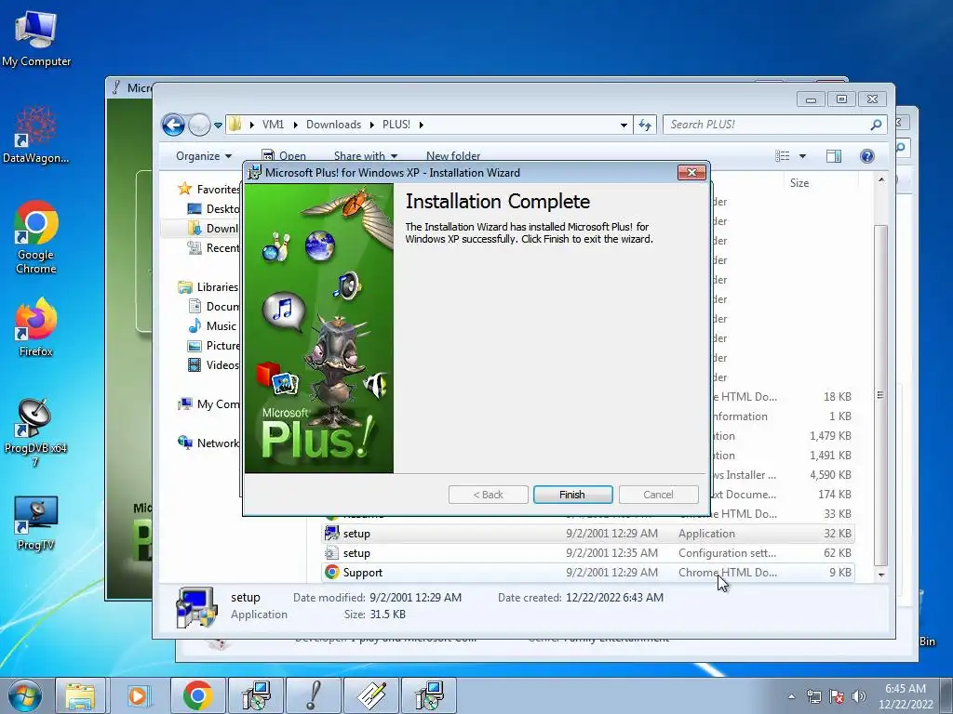Image resolution: width=953 pixels, height=714 pixels.
Task: Open My Computer desktop icon
Action: pos(36,39)
